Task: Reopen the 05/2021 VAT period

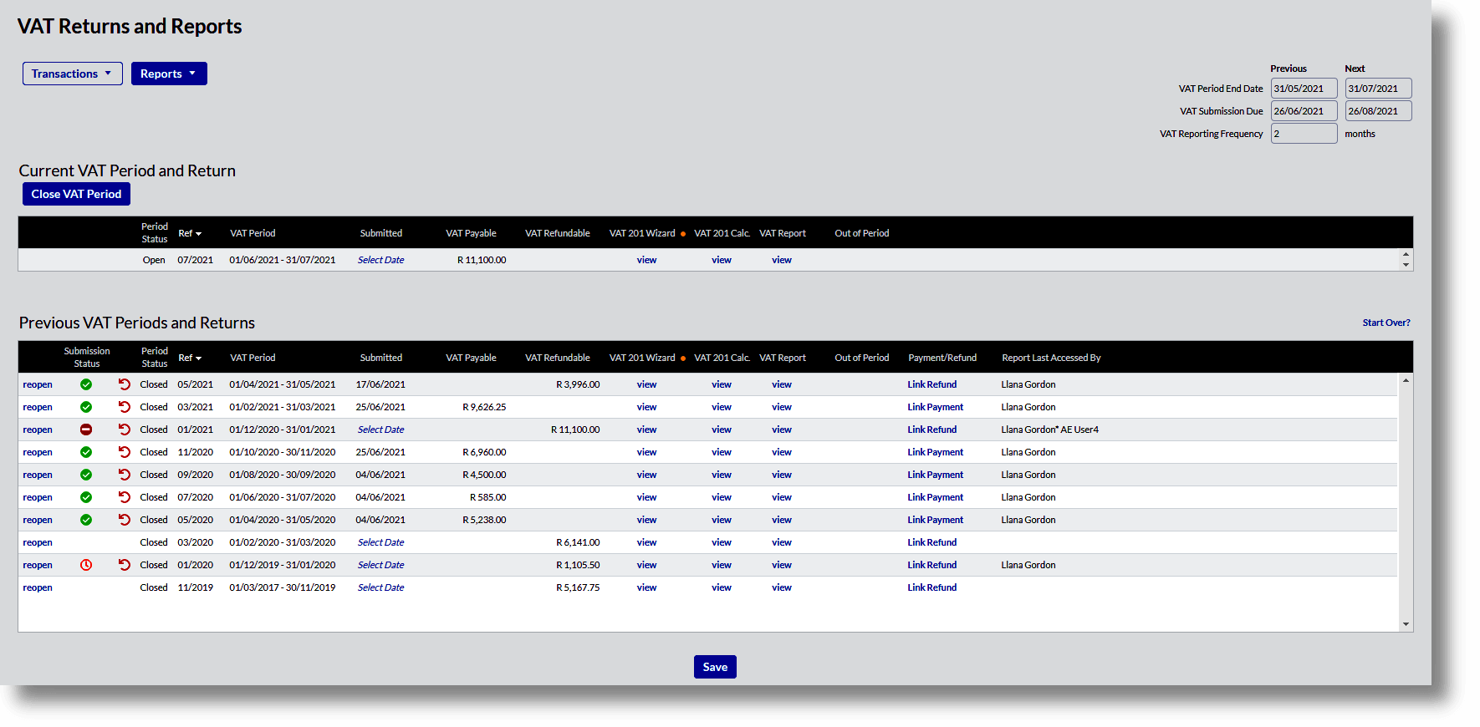Action: [x=38, y=384]
